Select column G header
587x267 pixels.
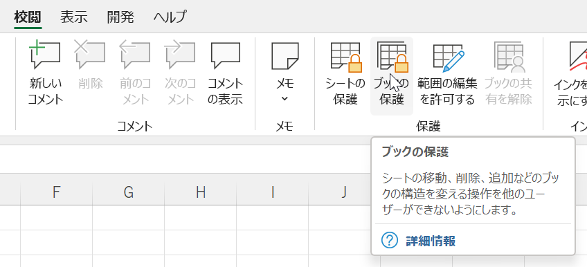[x=129, y=192]
